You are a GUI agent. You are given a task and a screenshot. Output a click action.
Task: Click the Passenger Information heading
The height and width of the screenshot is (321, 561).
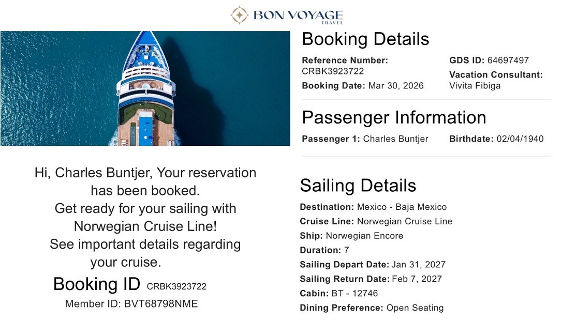(x=394, y=117)
